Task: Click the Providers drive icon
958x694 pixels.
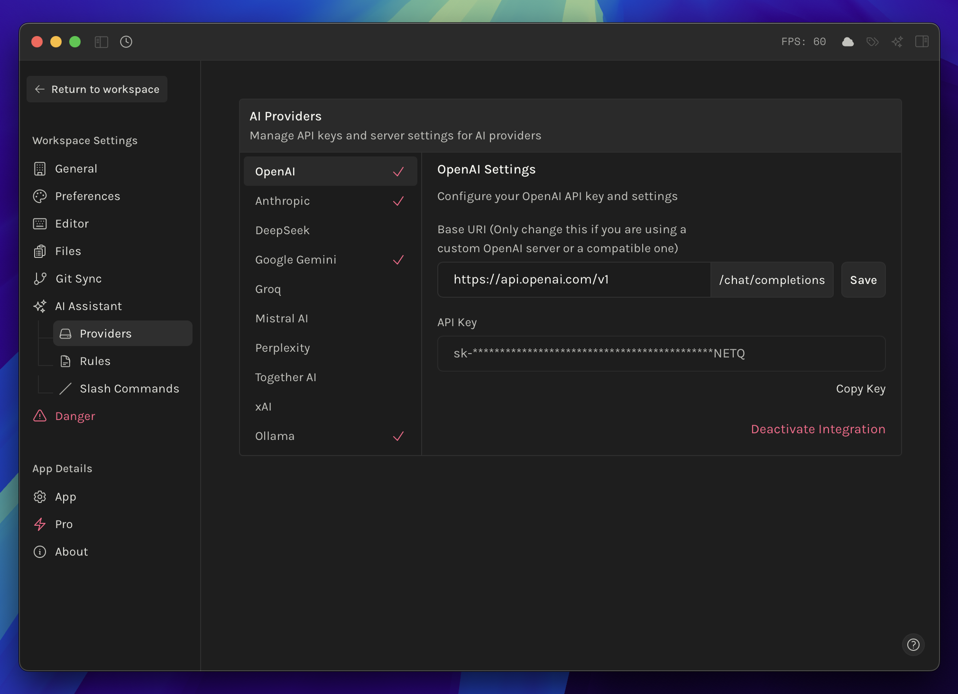Action: tap(65, 334)
